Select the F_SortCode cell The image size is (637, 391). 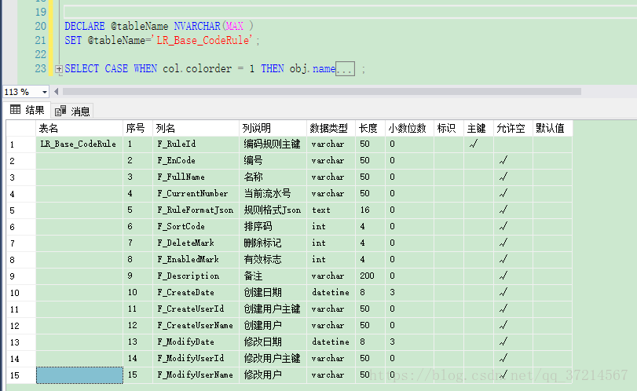[196, 227]
